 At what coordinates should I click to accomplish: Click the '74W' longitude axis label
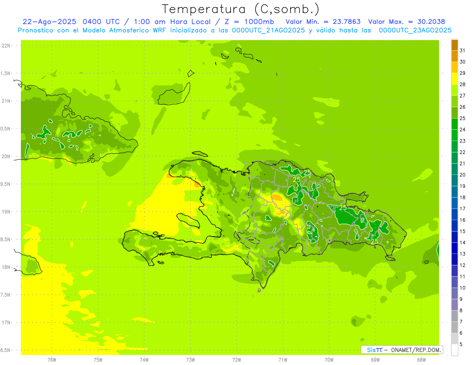[144, 359]
